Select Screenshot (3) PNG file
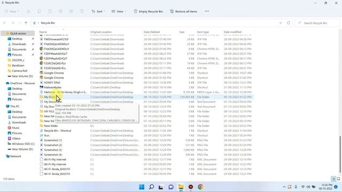 (x=53, y=150)
